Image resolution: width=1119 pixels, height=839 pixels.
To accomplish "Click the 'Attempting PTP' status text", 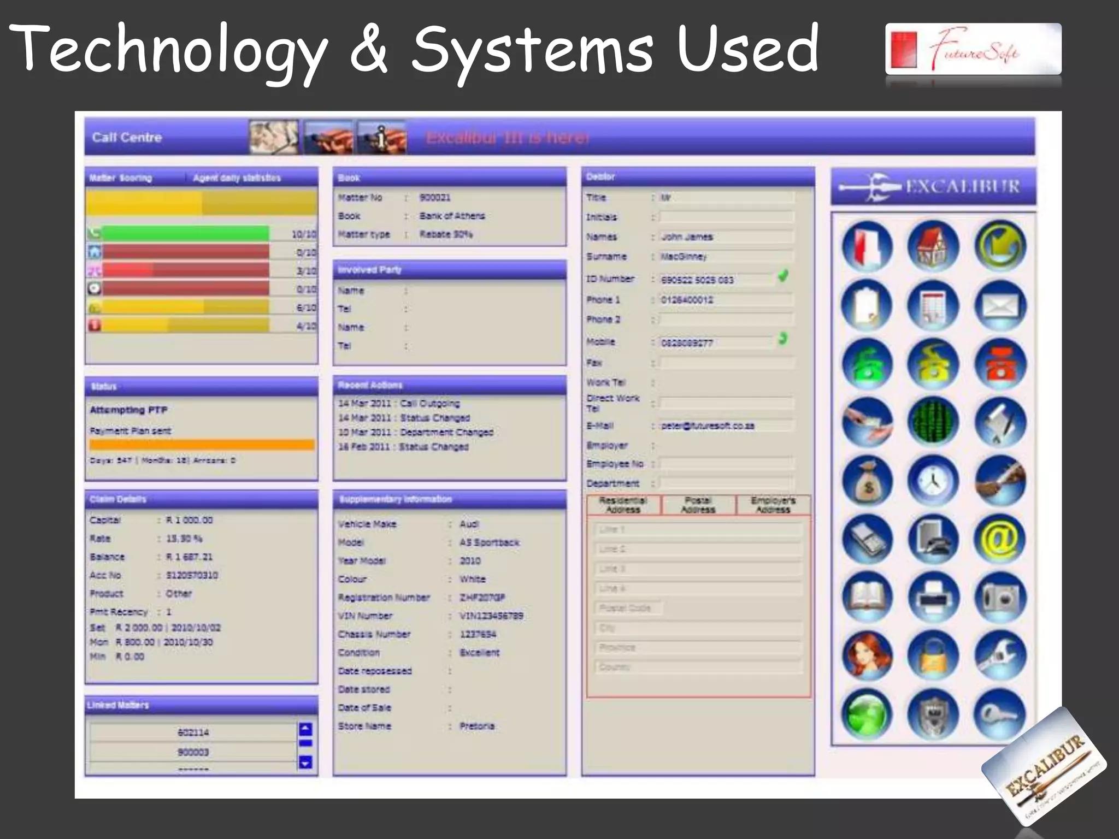I will coord(129,410).
